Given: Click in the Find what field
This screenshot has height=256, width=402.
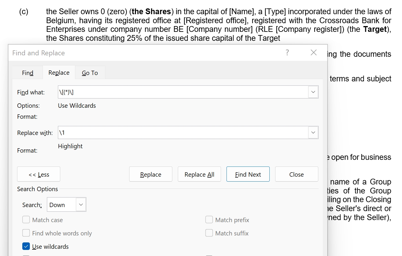Looking at the screenshot, I should (x=183, y=92).
